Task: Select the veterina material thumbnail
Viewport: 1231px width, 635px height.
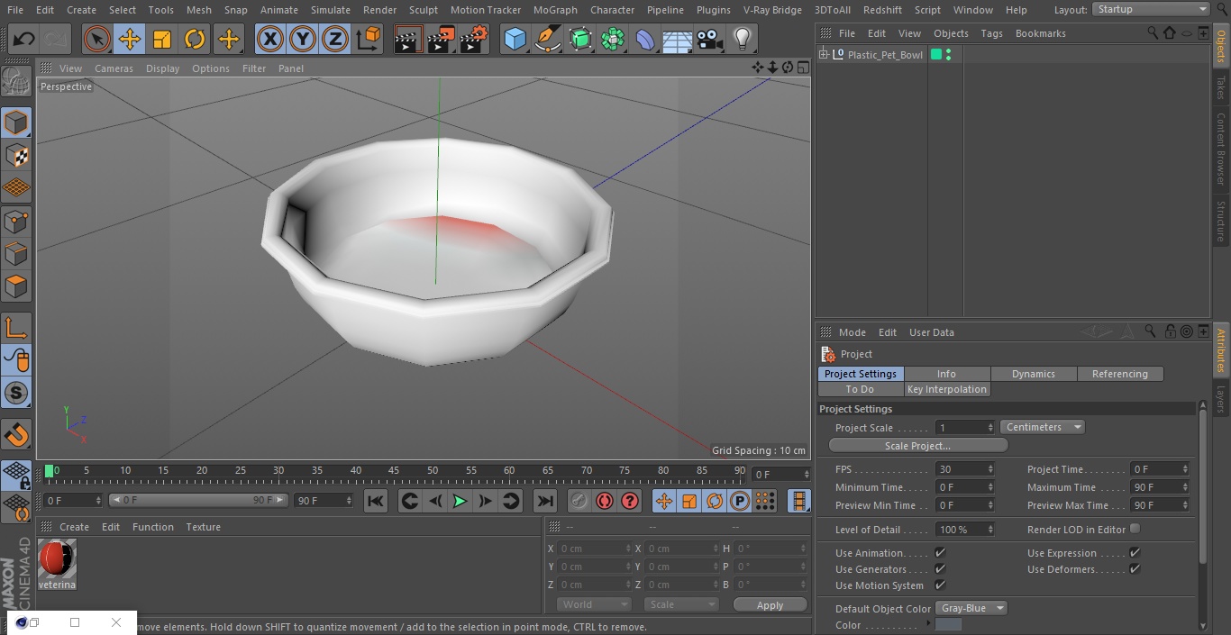Action: coord(57,558)
